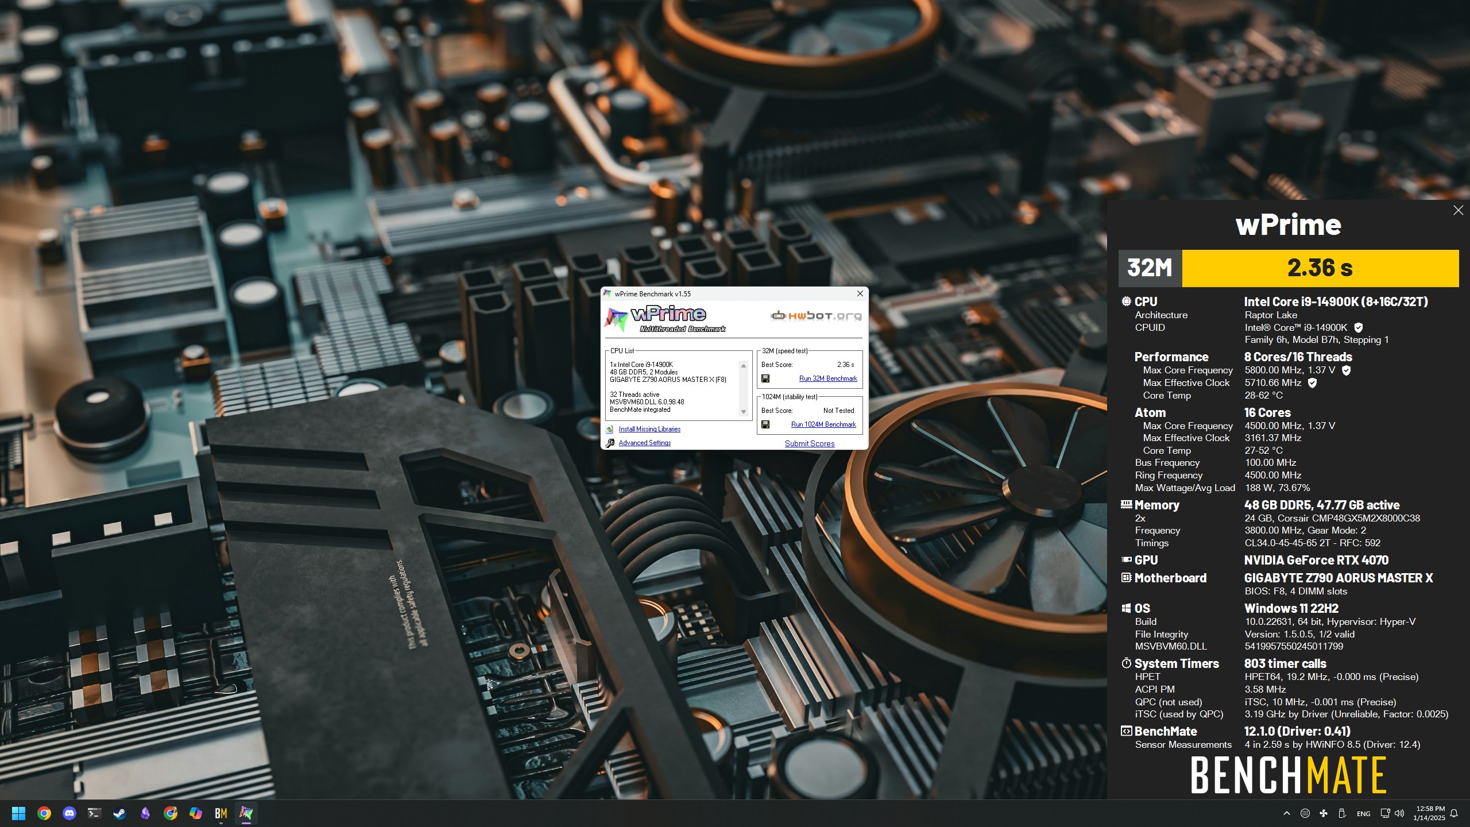Click the CPU chip icon in BenchMate panel

point(1127,301)
